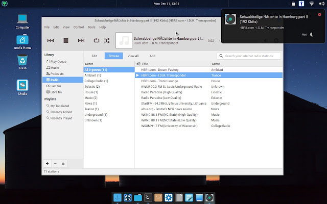Select the 'Eclectic (2)' genre
Viewport: 327px width, 204px height.
109,87
